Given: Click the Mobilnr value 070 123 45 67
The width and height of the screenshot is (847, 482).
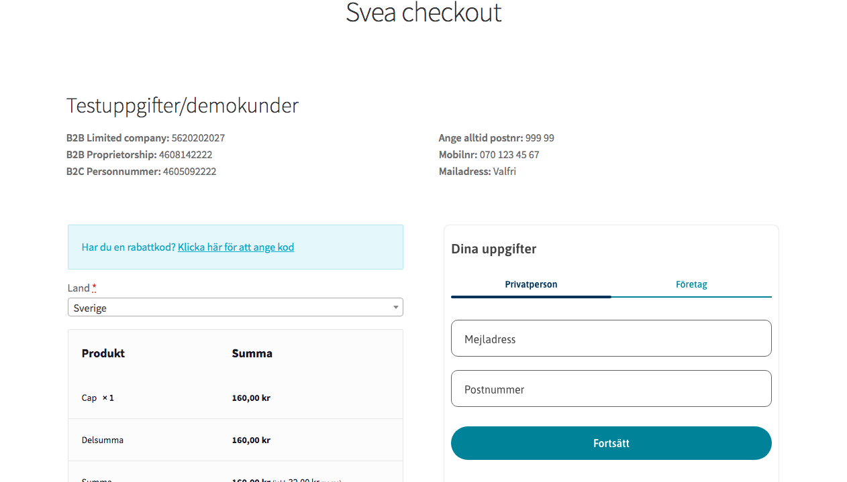Looking at the screenshot, I should [509, 154].
